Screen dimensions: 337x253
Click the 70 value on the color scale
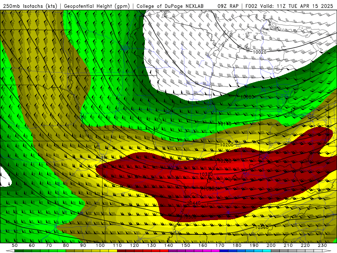[49, 245]
